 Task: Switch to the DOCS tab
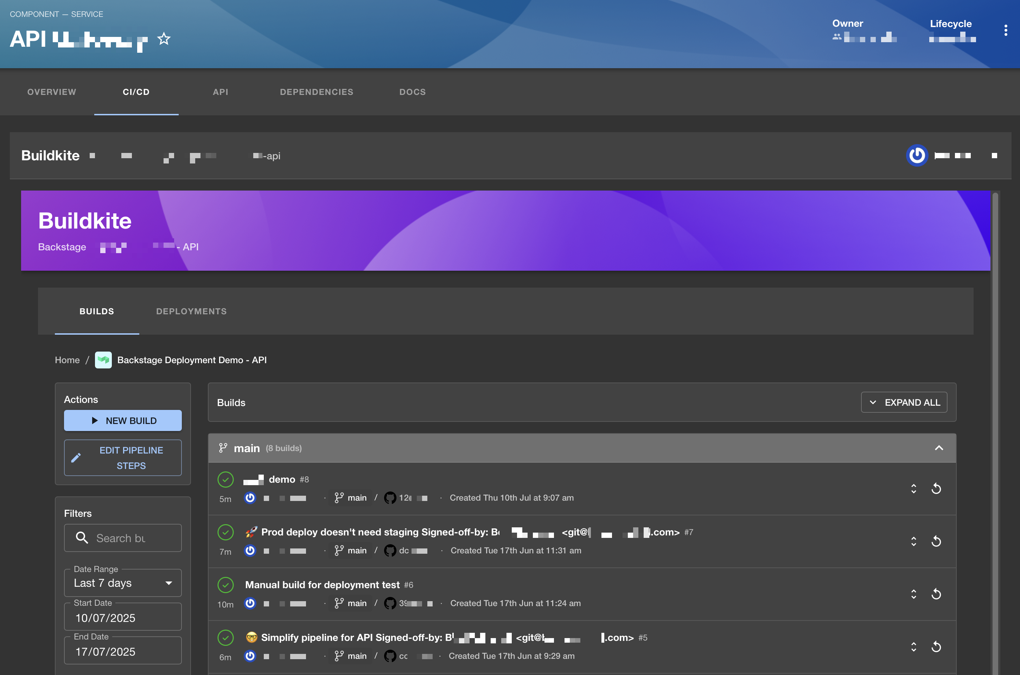(412, 92)
